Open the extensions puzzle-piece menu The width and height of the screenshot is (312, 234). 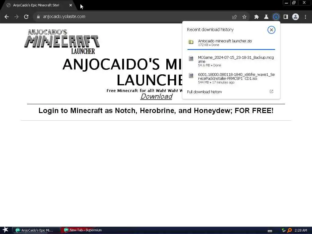[257, 17]
